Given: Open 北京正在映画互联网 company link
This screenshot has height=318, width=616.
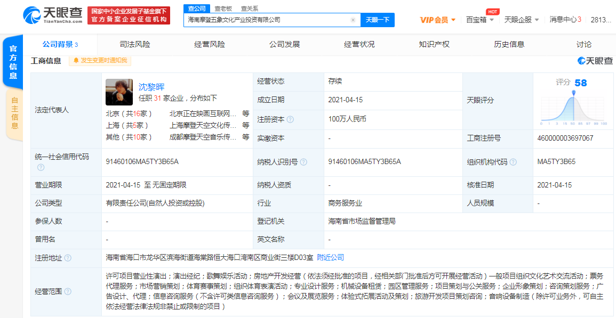Looking at the screenshot, I should click(203, 114).
